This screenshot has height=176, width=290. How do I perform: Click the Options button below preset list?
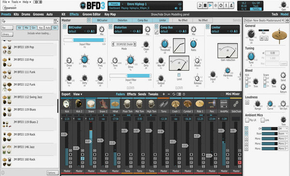click(52, 173)
